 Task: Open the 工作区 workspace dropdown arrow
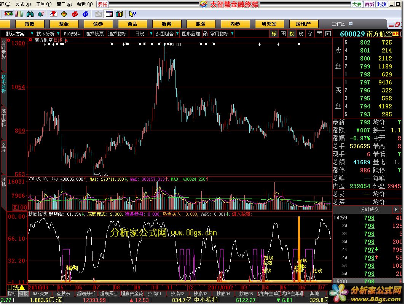coord(351,24)
